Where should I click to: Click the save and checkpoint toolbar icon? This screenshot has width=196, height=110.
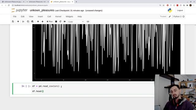13,22
